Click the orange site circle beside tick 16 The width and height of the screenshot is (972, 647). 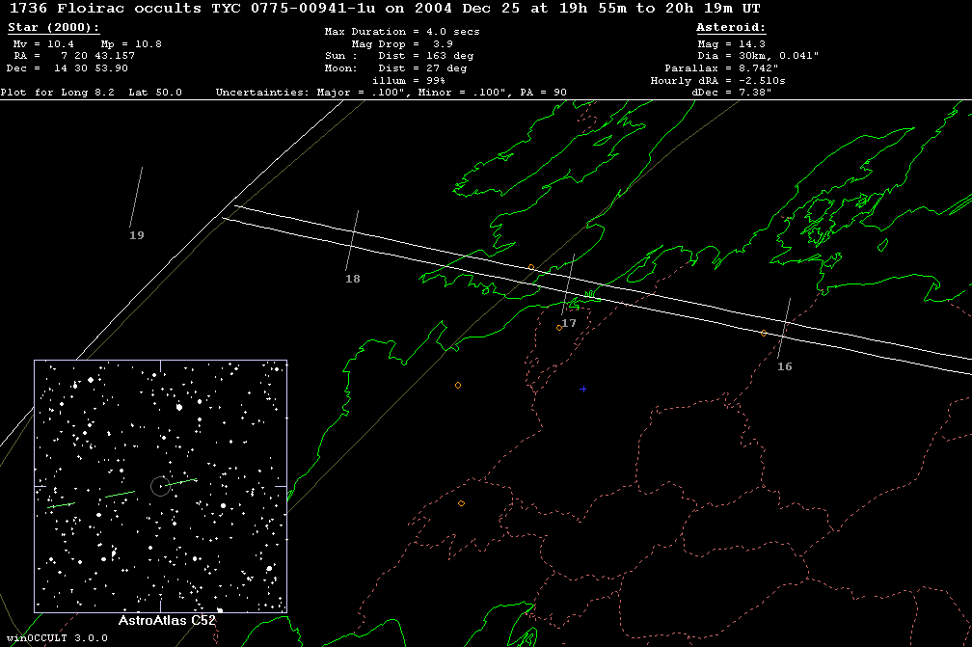(764, 334)
